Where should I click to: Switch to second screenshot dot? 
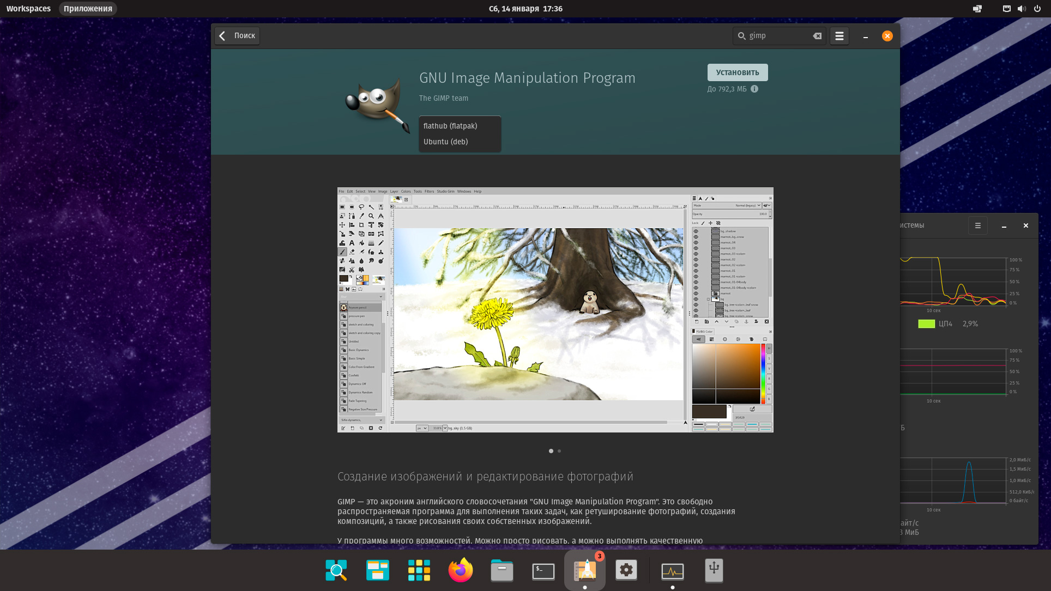(x=559, y=451)
